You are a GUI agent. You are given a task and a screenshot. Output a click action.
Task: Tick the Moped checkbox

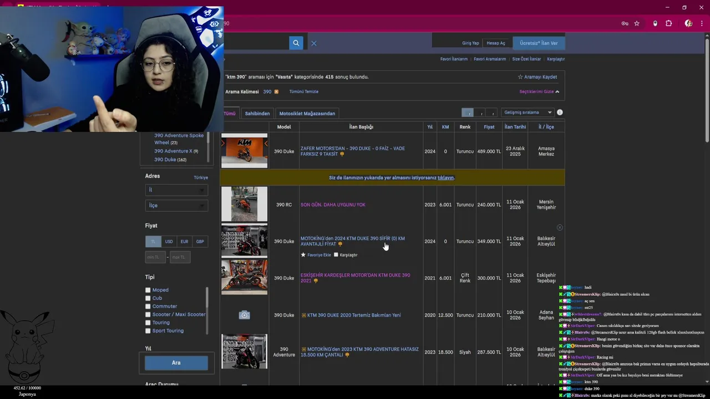coord(148,290)
